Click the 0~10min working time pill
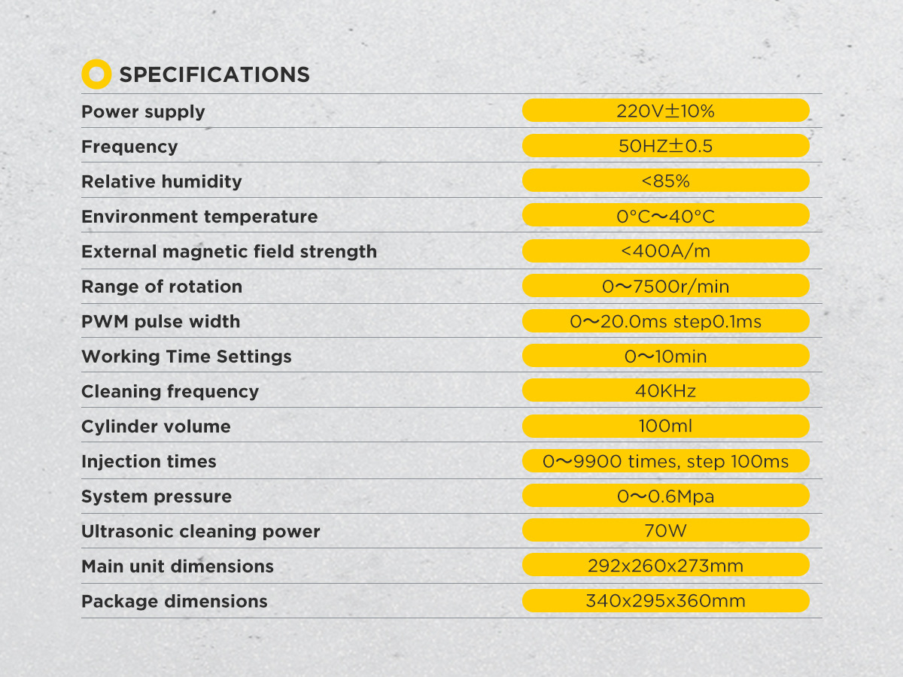The height and width of the screenshot is (677, 903). pyautogui.click(x=665, y=357)
